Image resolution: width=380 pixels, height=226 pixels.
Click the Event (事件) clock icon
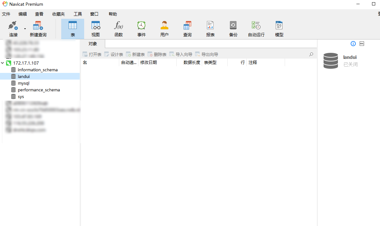[x=142, y=26]
